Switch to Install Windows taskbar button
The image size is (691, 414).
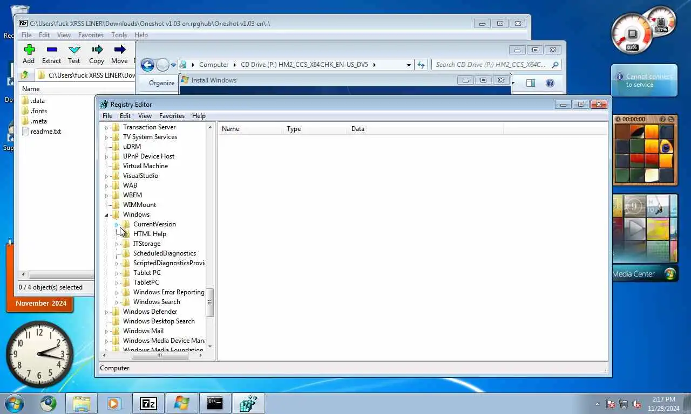(x=181, y=403)
